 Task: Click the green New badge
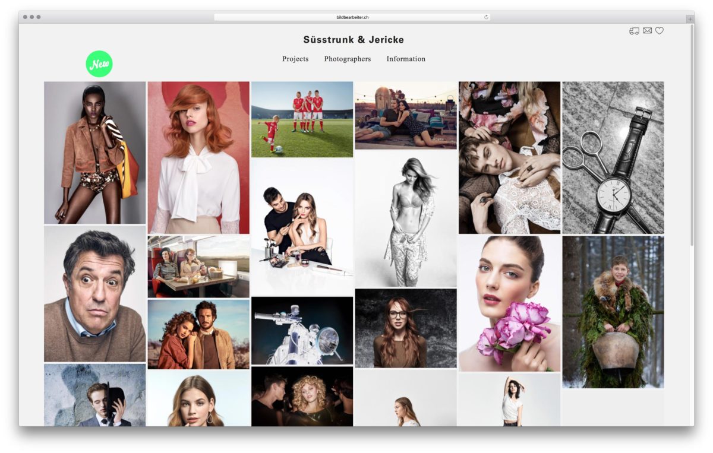point(99,64)
